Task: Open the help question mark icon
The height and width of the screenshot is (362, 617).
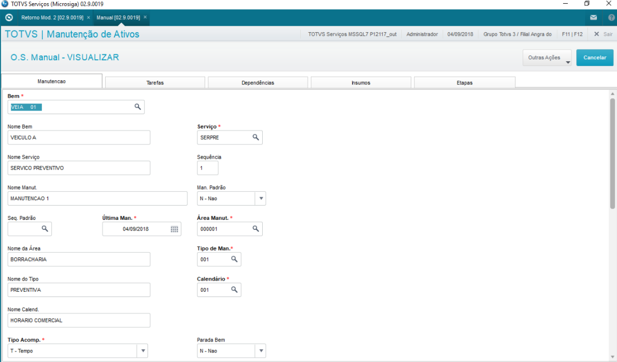Action: pos(611,17)
